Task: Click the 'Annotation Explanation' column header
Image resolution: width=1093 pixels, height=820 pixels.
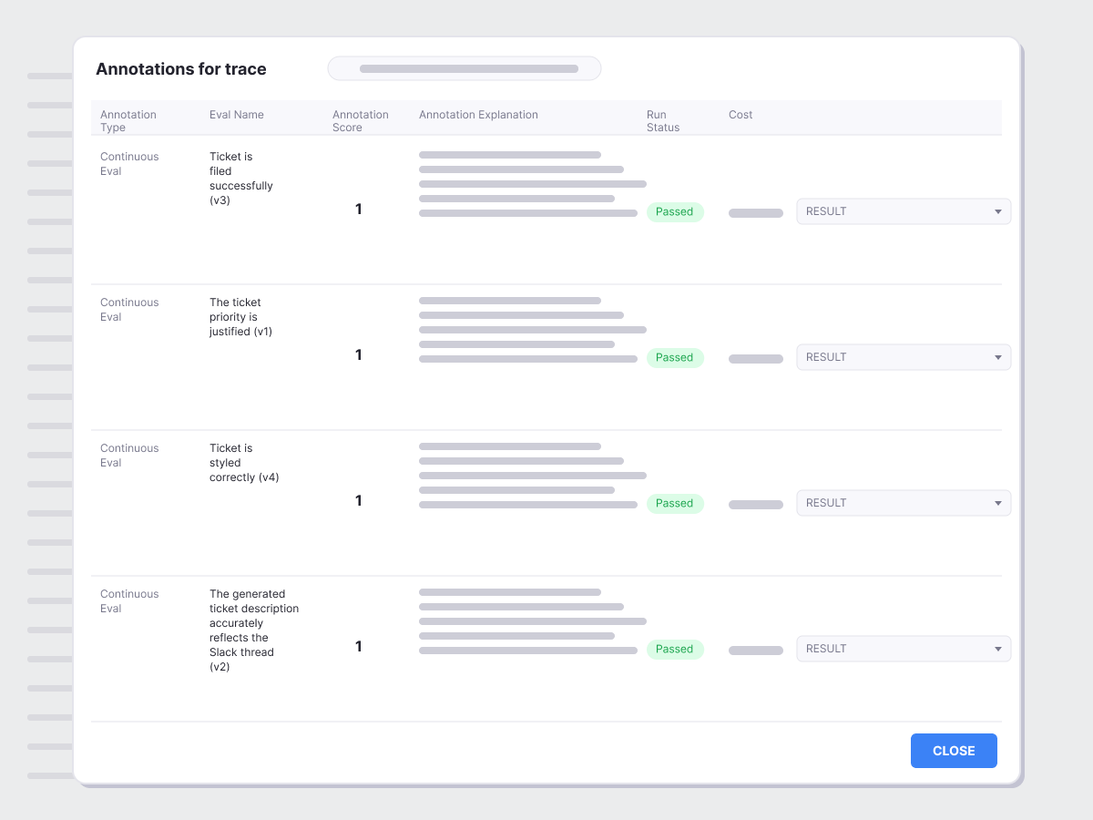Action: [x=478, y=115]
